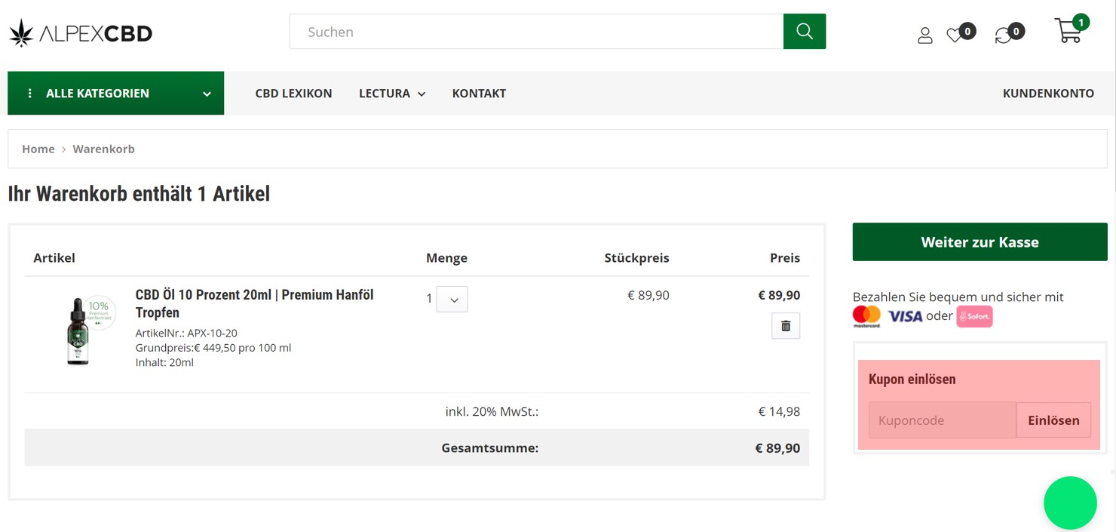The height and width of the screenshot is (532, 1116).
Task: Open CBD Lexikon menu item
Action: [293, 94]
